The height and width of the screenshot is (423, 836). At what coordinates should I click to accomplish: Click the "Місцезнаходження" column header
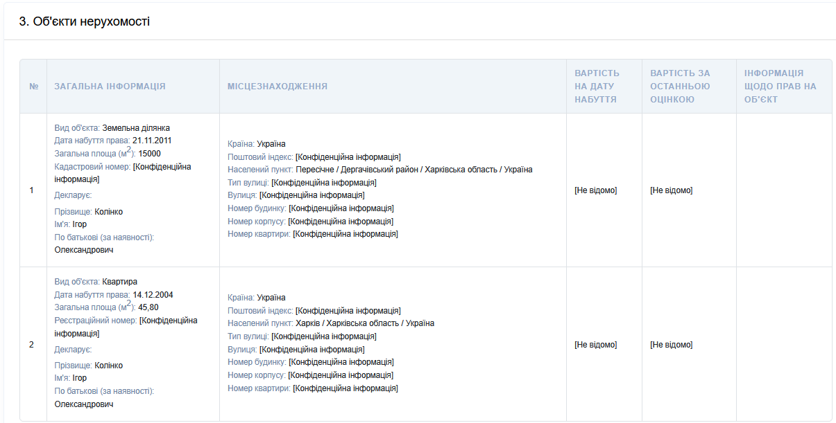coord(277,87)
